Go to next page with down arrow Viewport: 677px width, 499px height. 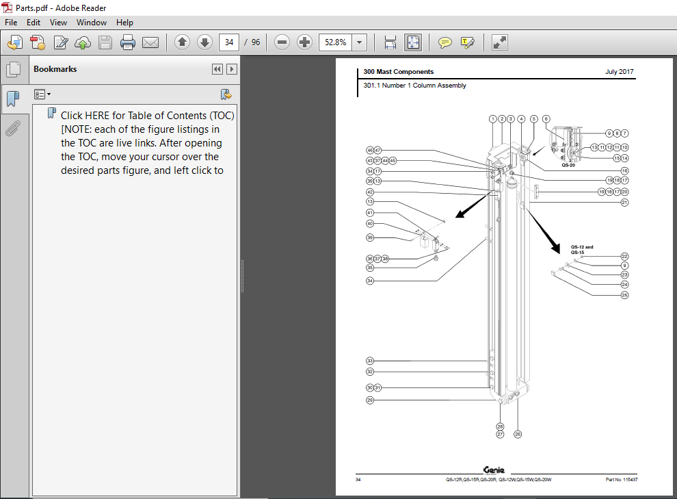[x=204, y=42]
